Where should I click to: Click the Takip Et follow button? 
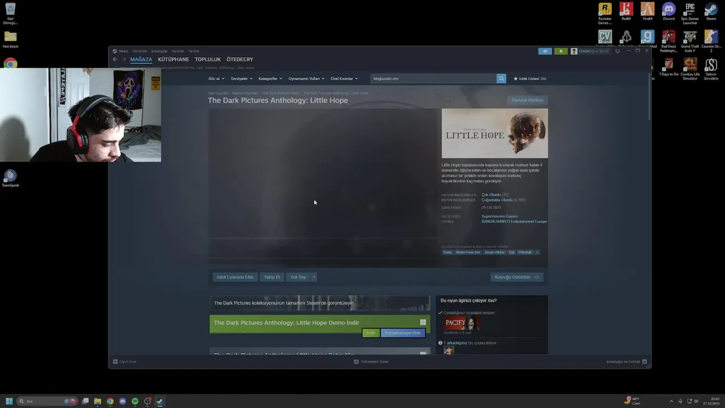[272, 277]
